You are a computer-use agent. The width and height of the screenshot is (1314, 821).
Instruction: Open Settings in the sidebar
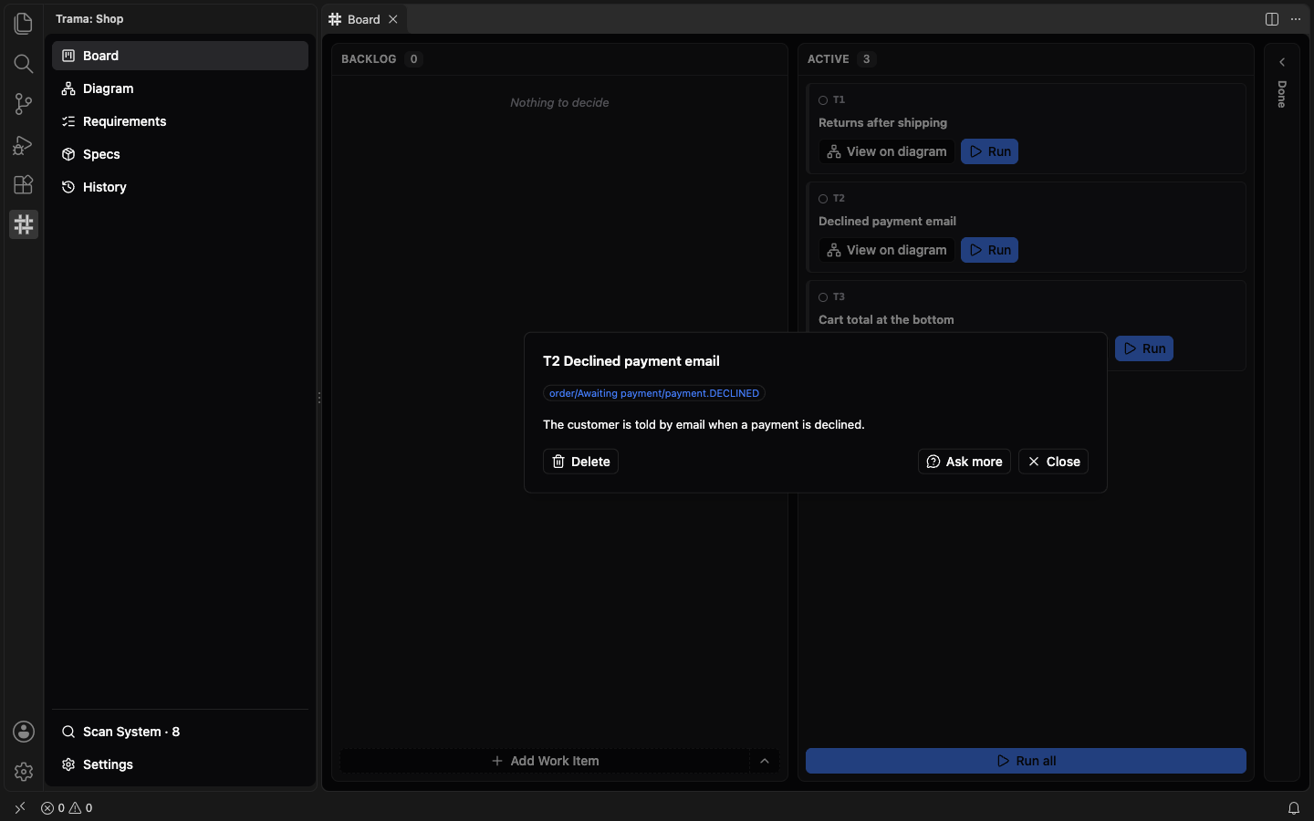(180, 764)
